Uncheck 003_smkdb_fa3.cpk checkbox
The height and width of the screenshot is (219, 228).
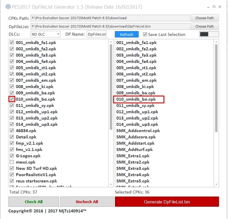click(12, 55)
